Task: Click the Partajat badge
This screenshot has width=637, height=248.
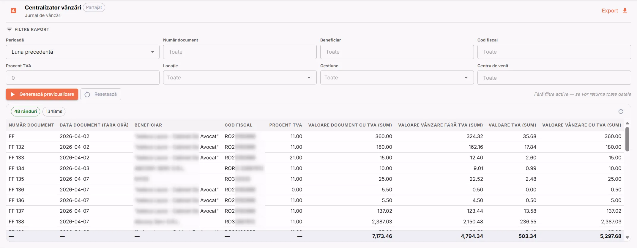Action: click(94, 7)
